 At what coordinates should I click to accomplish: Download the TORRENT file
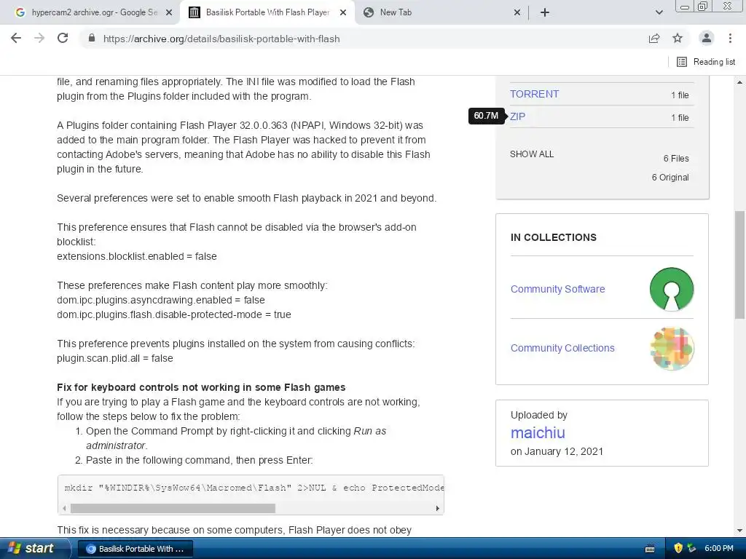(x=534, y=94)
